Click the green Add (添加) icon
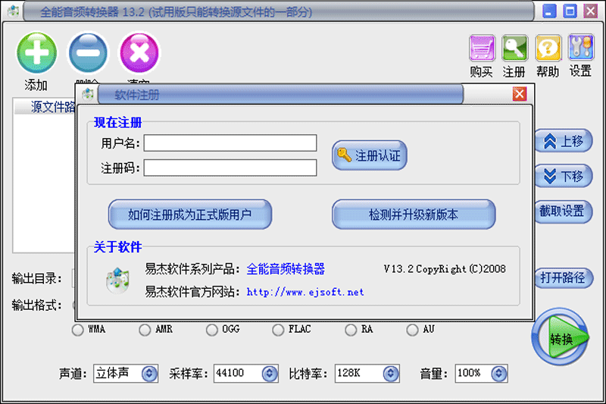The height and width of the screenshot is (404, 606). coord(36,52)
